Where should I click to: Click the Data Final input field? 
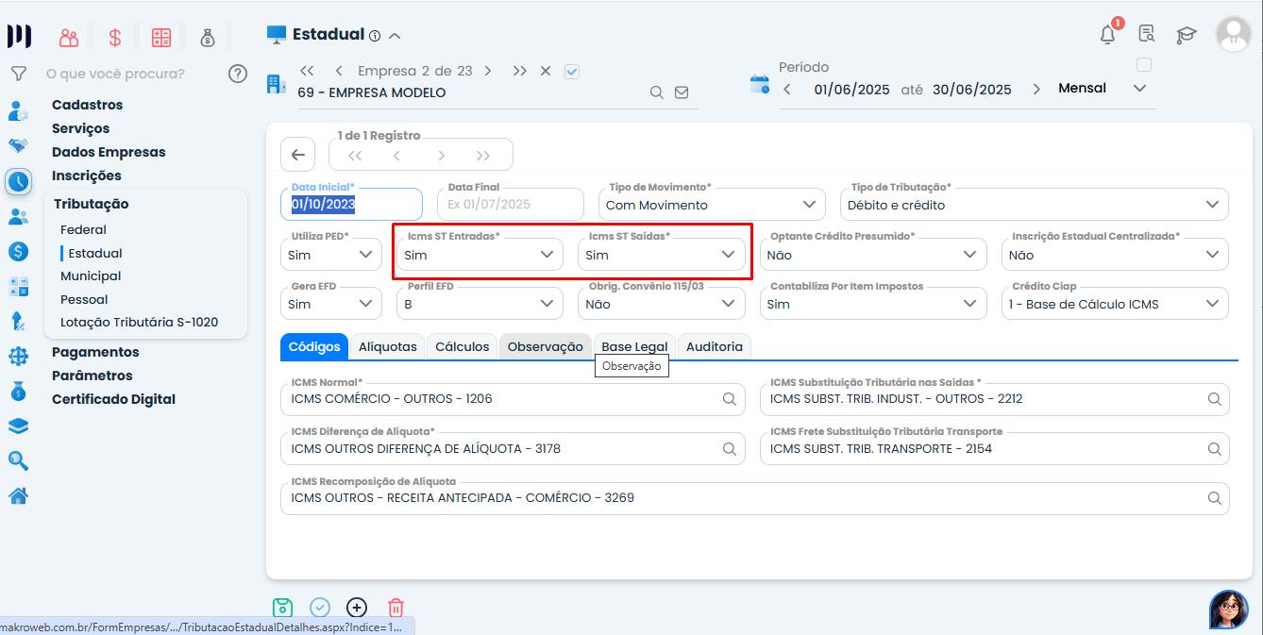511,205
